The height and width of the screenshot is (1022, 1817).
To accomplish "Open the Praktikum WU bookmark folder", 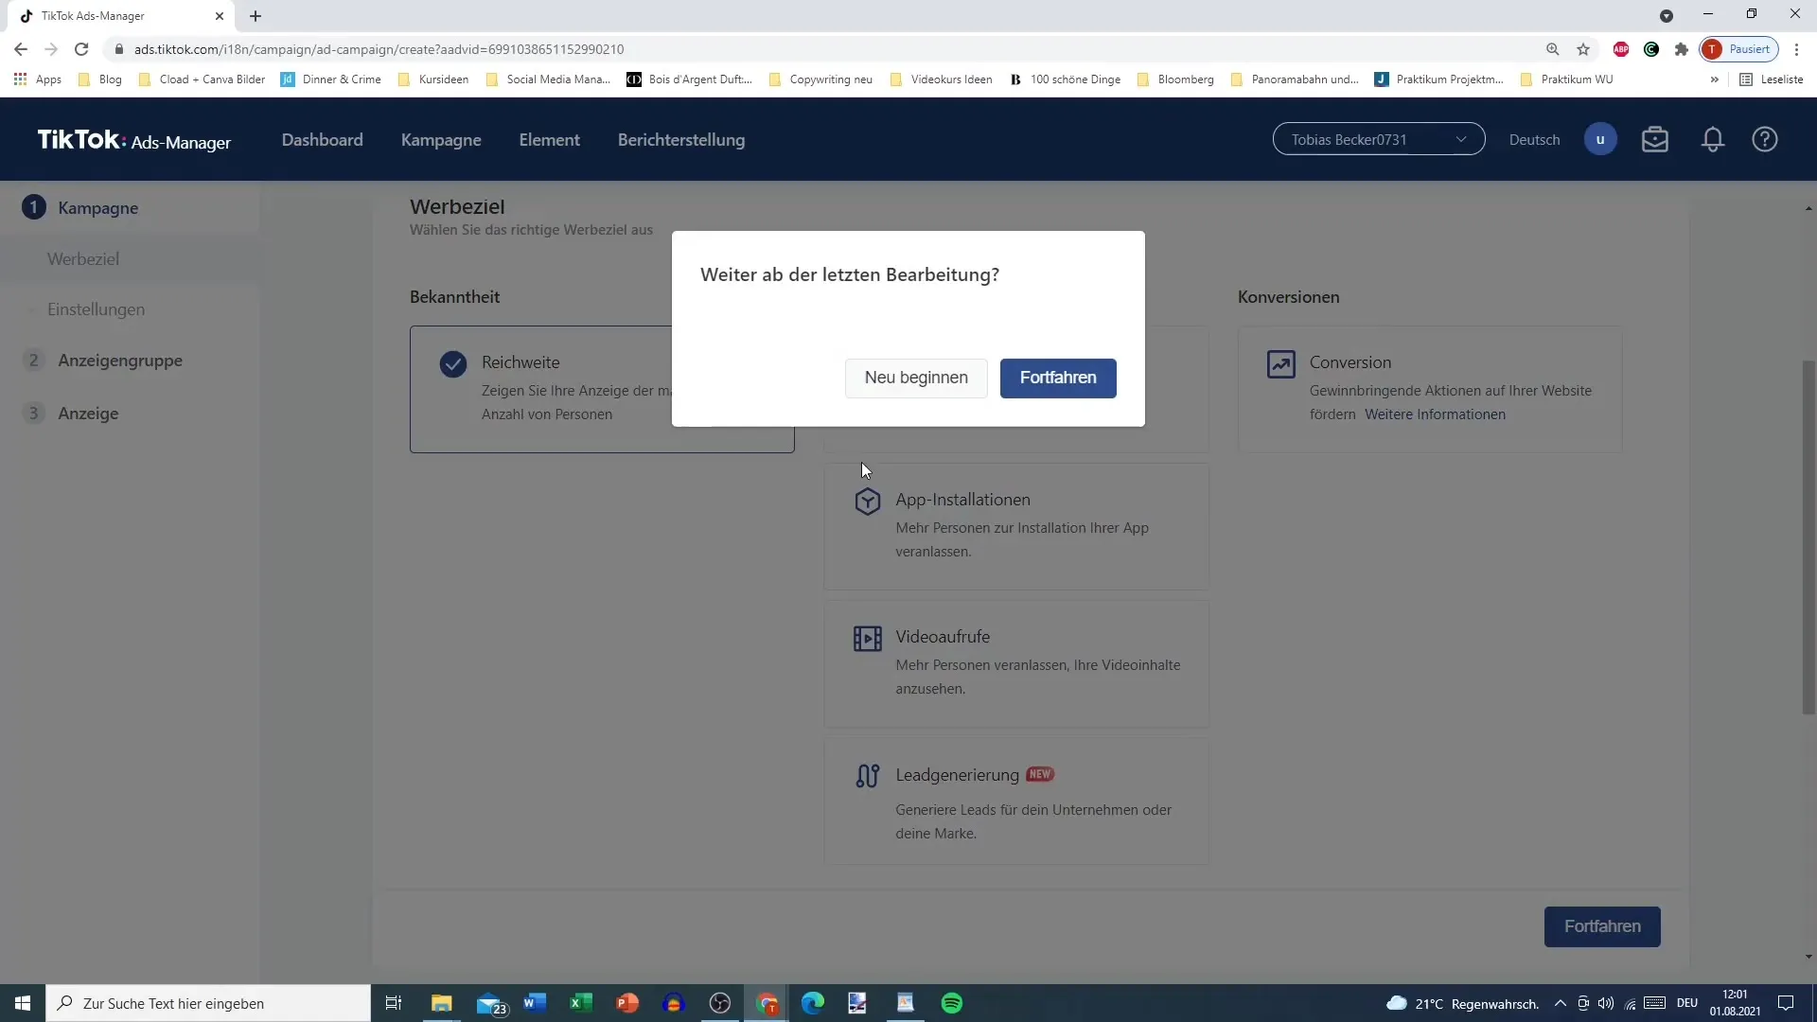I will [1566, 79].
